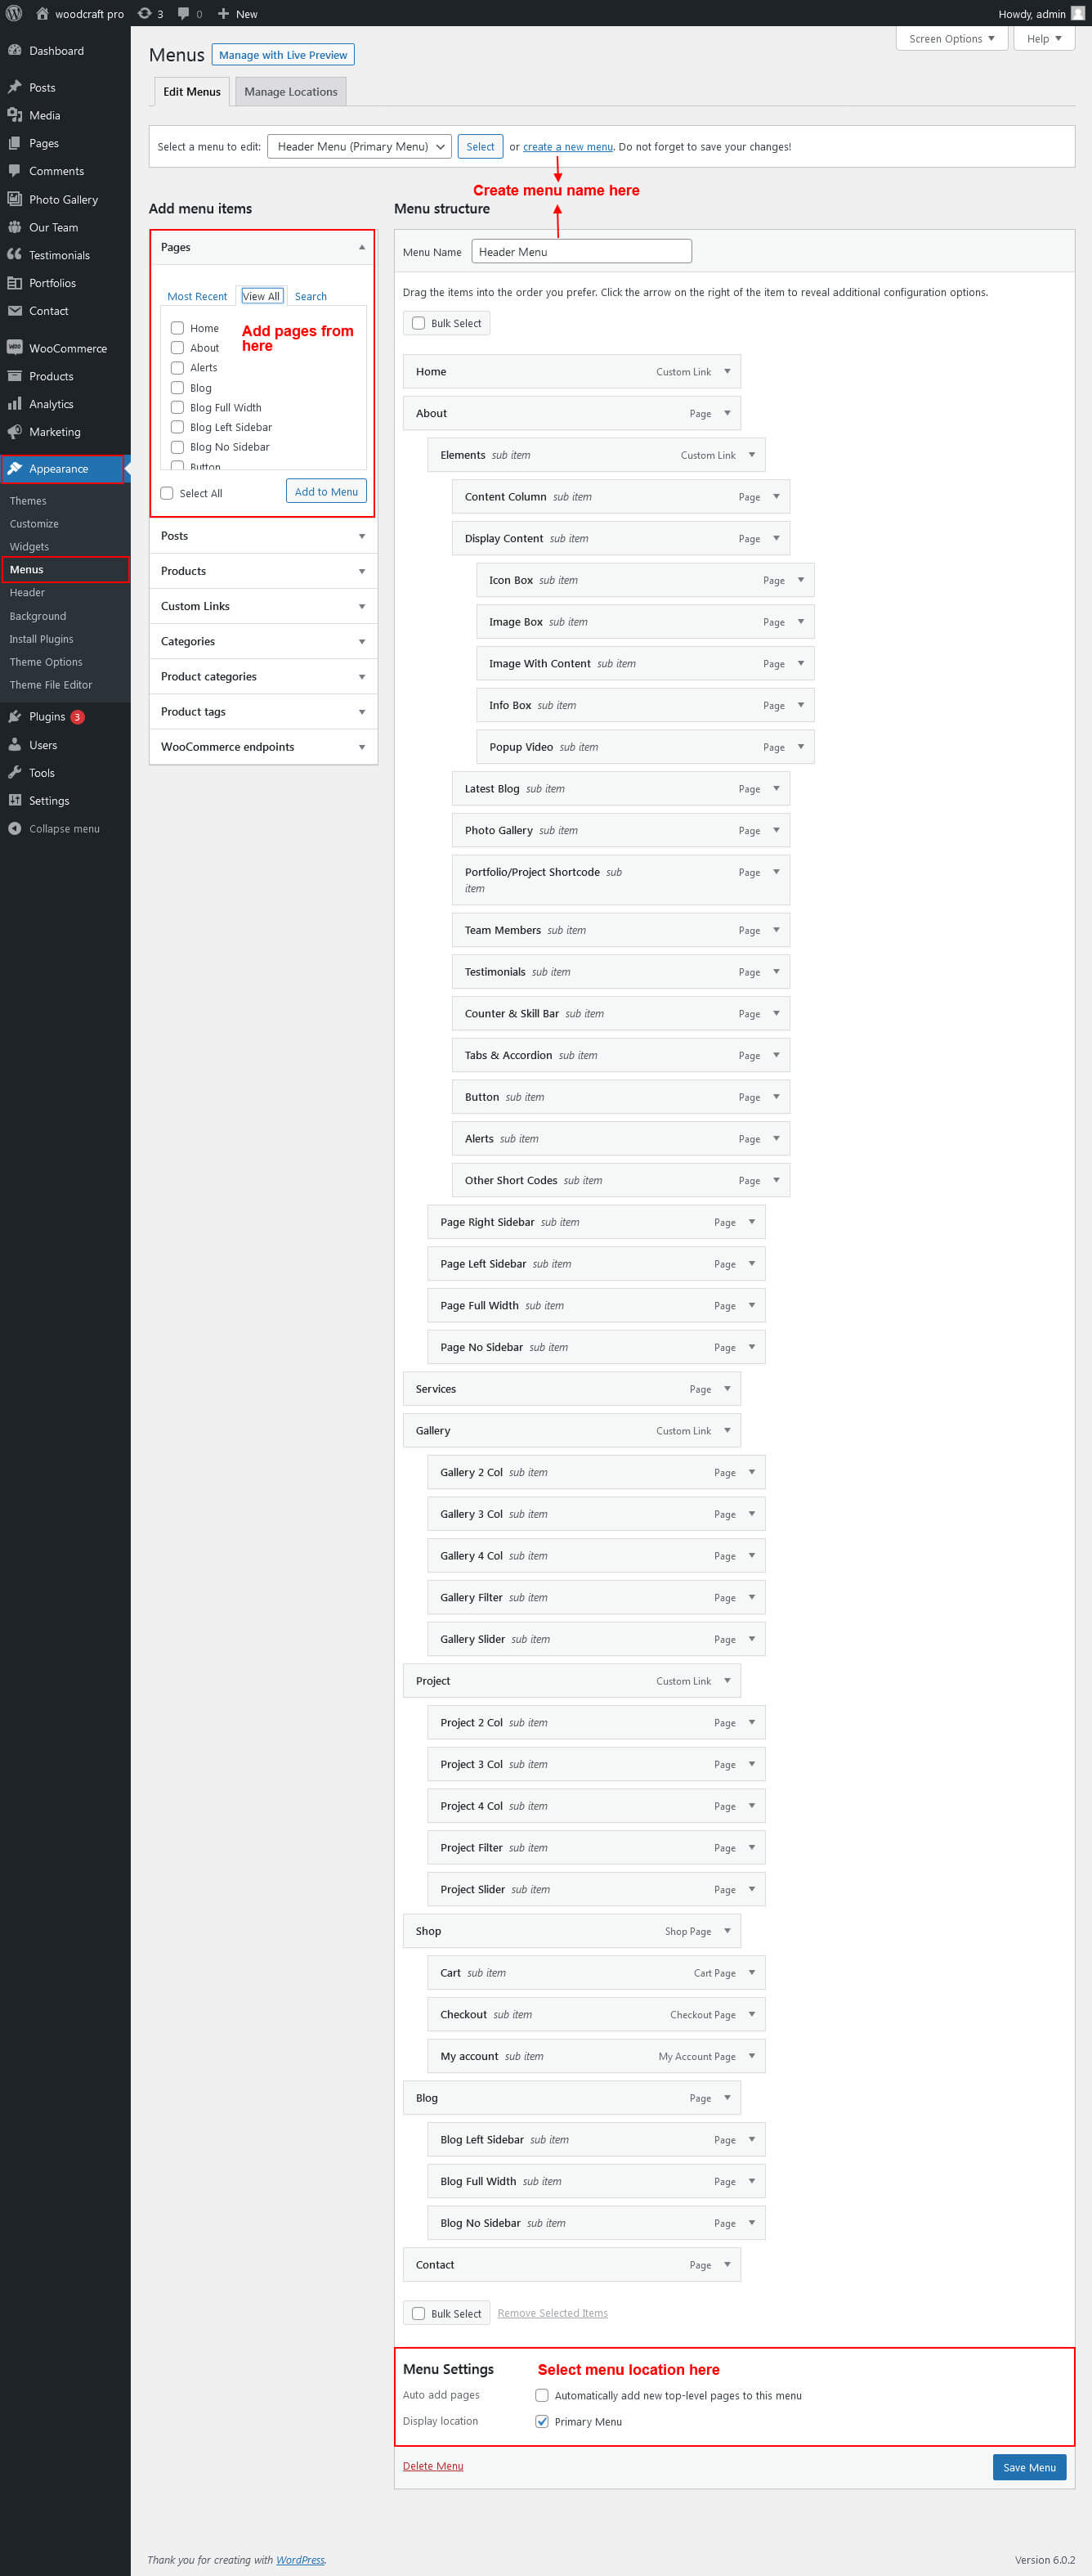Open the updates icon in admin bar
Image resolution: width=1092 pixels, height=2576 pixels.
point(145,13)
